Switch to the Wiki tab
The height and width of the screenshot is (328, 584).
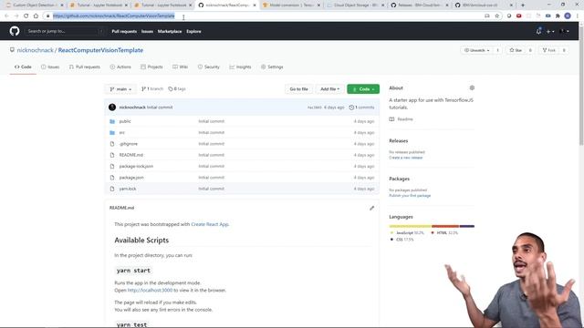(x=181, y=67)
